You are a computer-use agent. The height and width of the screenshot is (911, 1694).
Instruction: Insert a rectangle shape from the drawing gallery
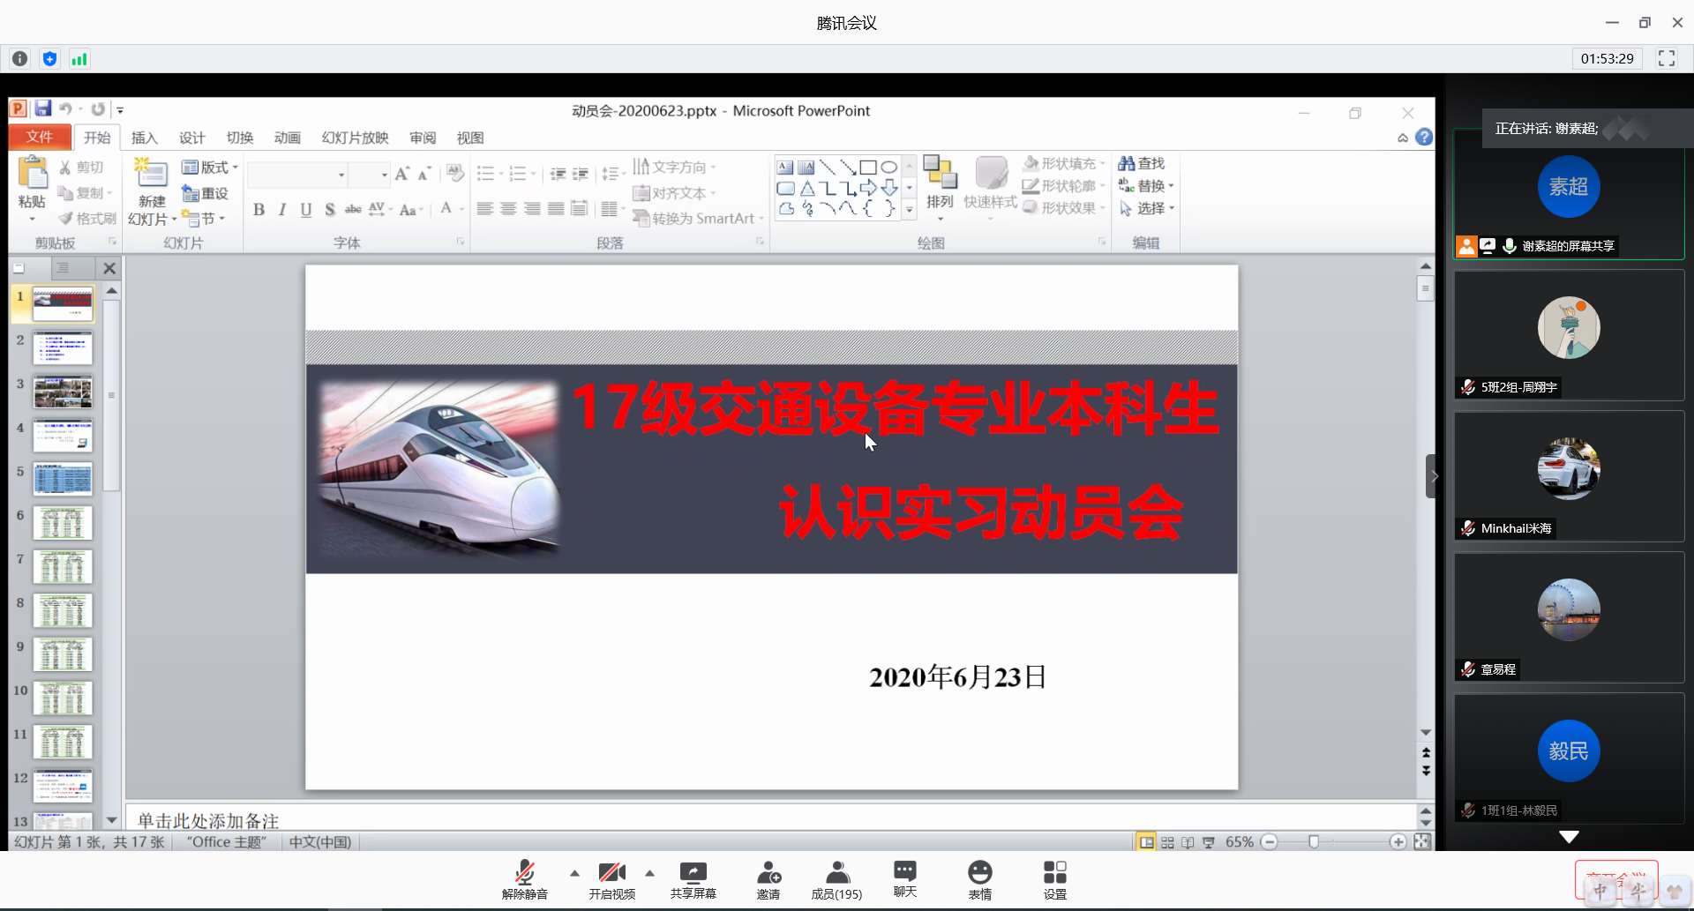point(869,167)
